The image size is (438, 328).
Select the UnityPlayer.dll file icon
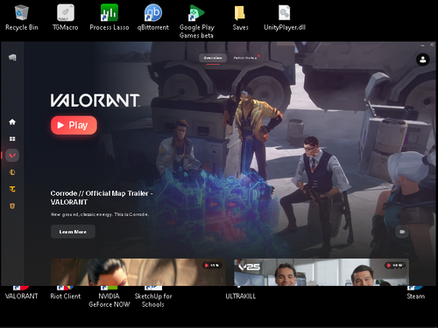click(x=285, y=17)
